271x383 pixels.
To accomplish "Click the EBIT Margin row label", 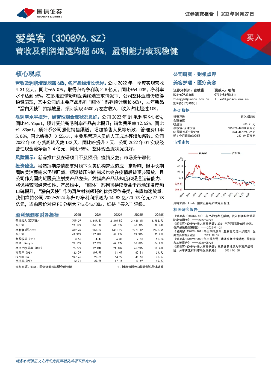I will [x=25, y=243].
